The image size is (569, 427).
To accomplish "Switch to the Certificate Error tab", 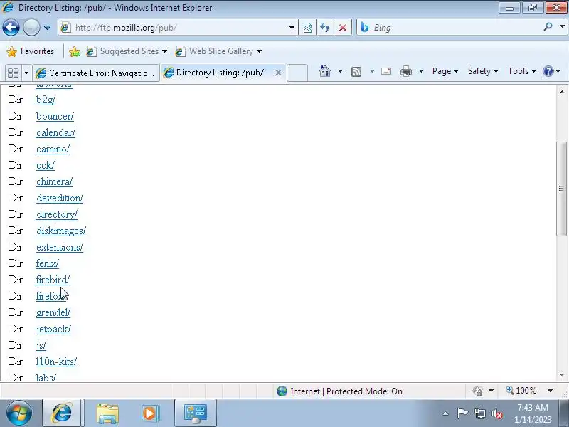I will pos(96,73).
